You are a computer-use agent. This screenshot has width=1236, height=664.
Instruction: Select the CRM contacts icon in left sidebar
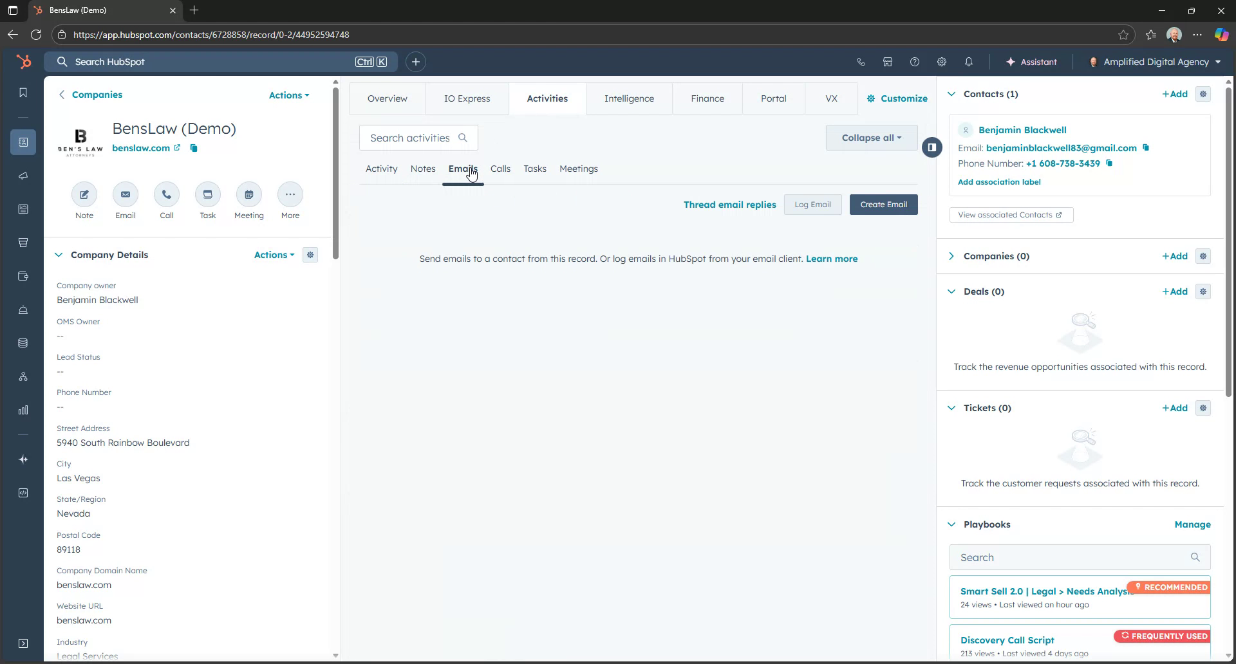[23, 142]
